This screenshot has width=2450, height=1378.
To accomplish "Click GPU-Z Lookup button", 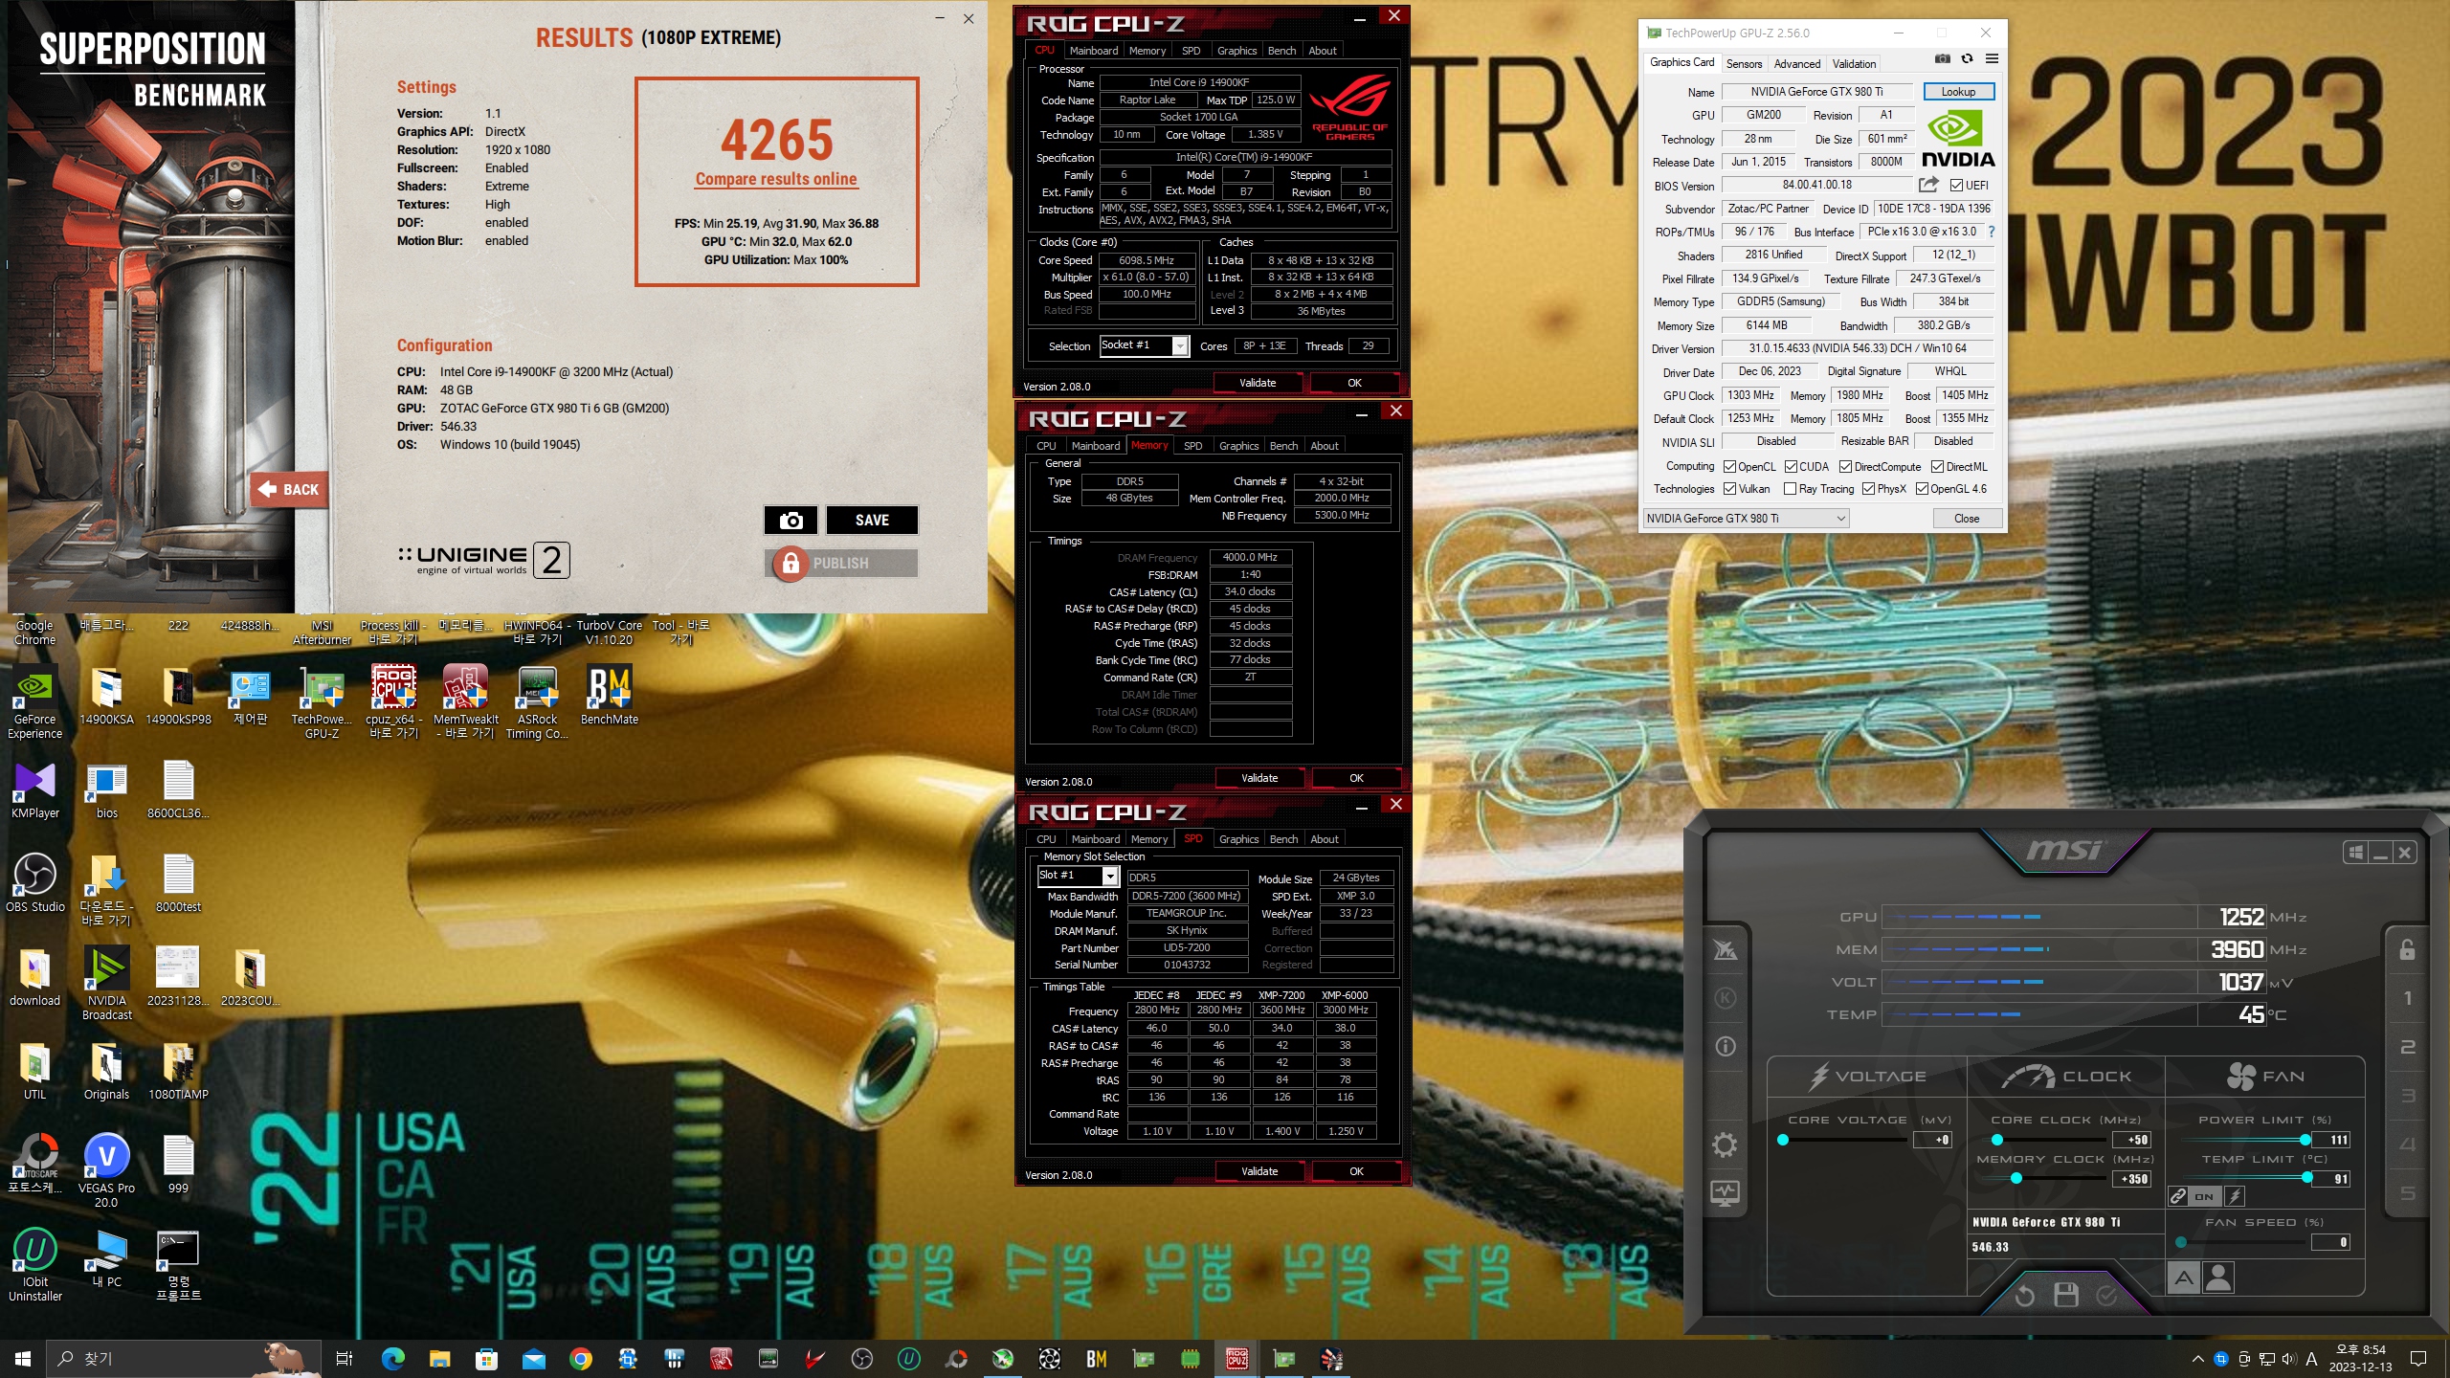I will point(1958,92).
